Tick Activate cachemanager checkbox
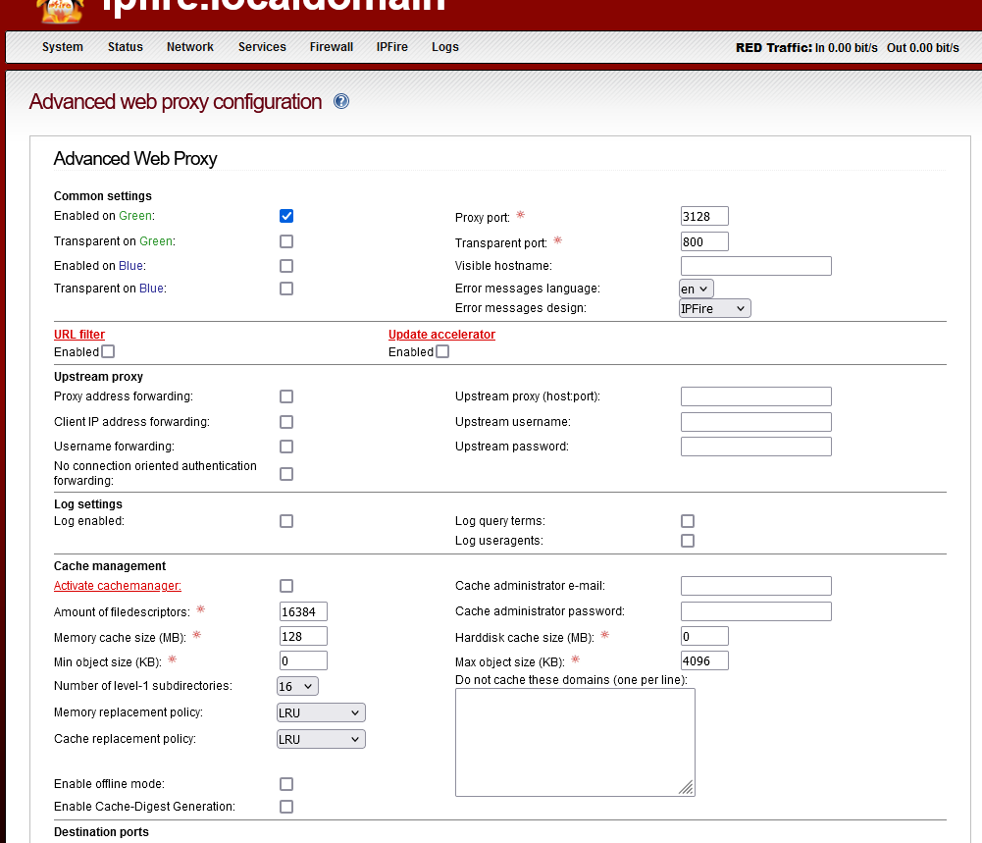 286,586
